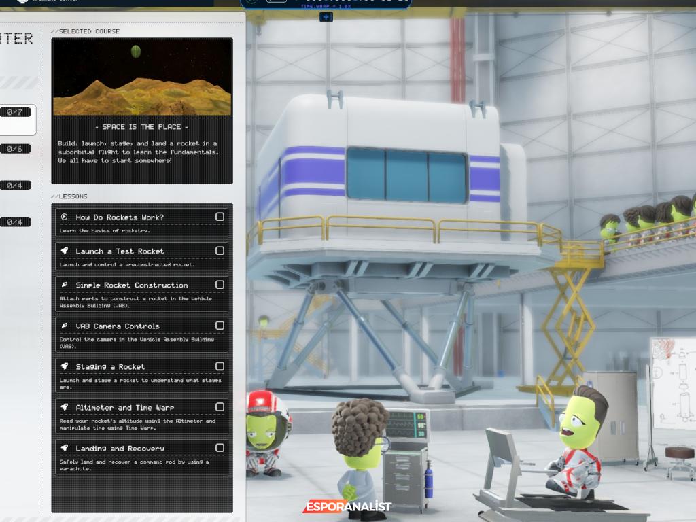Viewport: 696px width, 522px height.
Task: Click the rocket icon beside Launch a Test Rocket
Action: pos(65,251)
